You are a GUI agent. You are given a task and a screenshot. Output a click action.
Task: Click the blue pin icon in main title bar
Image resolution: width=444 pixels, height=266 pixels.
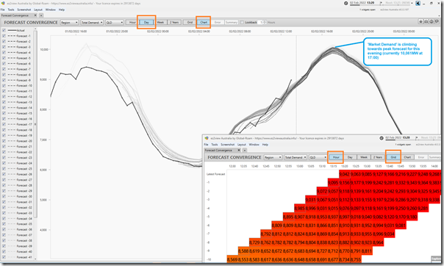[x=418, y=4]
